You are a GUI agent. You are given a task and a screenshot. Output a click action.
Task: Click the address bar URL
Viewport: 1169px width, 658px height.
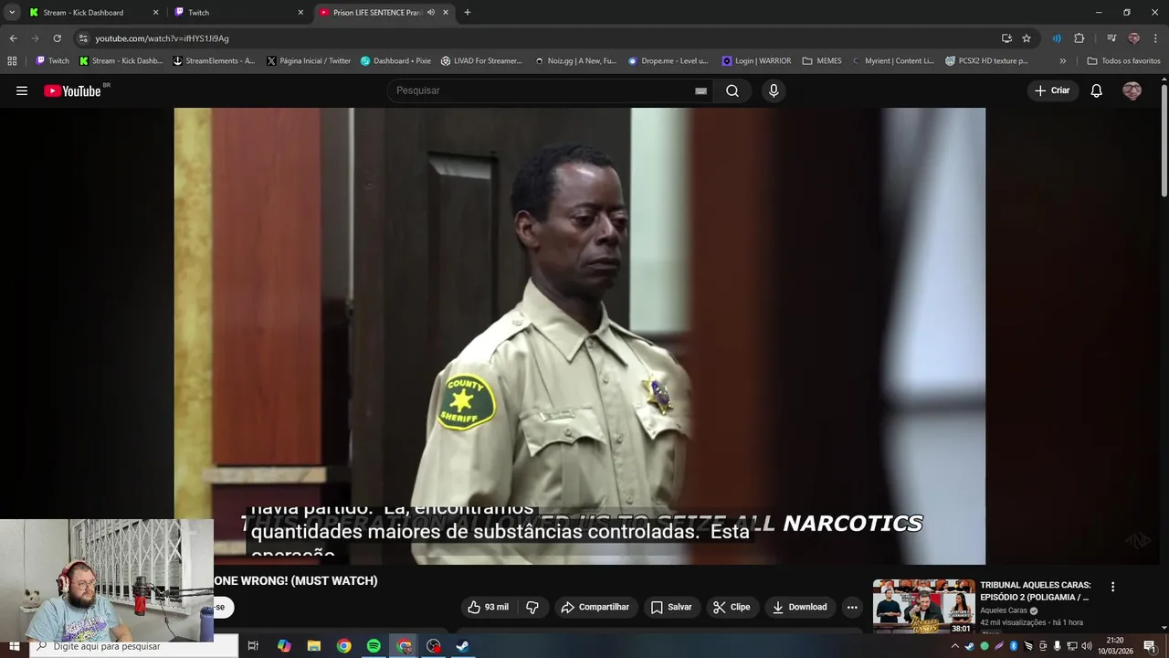point(162,38)
